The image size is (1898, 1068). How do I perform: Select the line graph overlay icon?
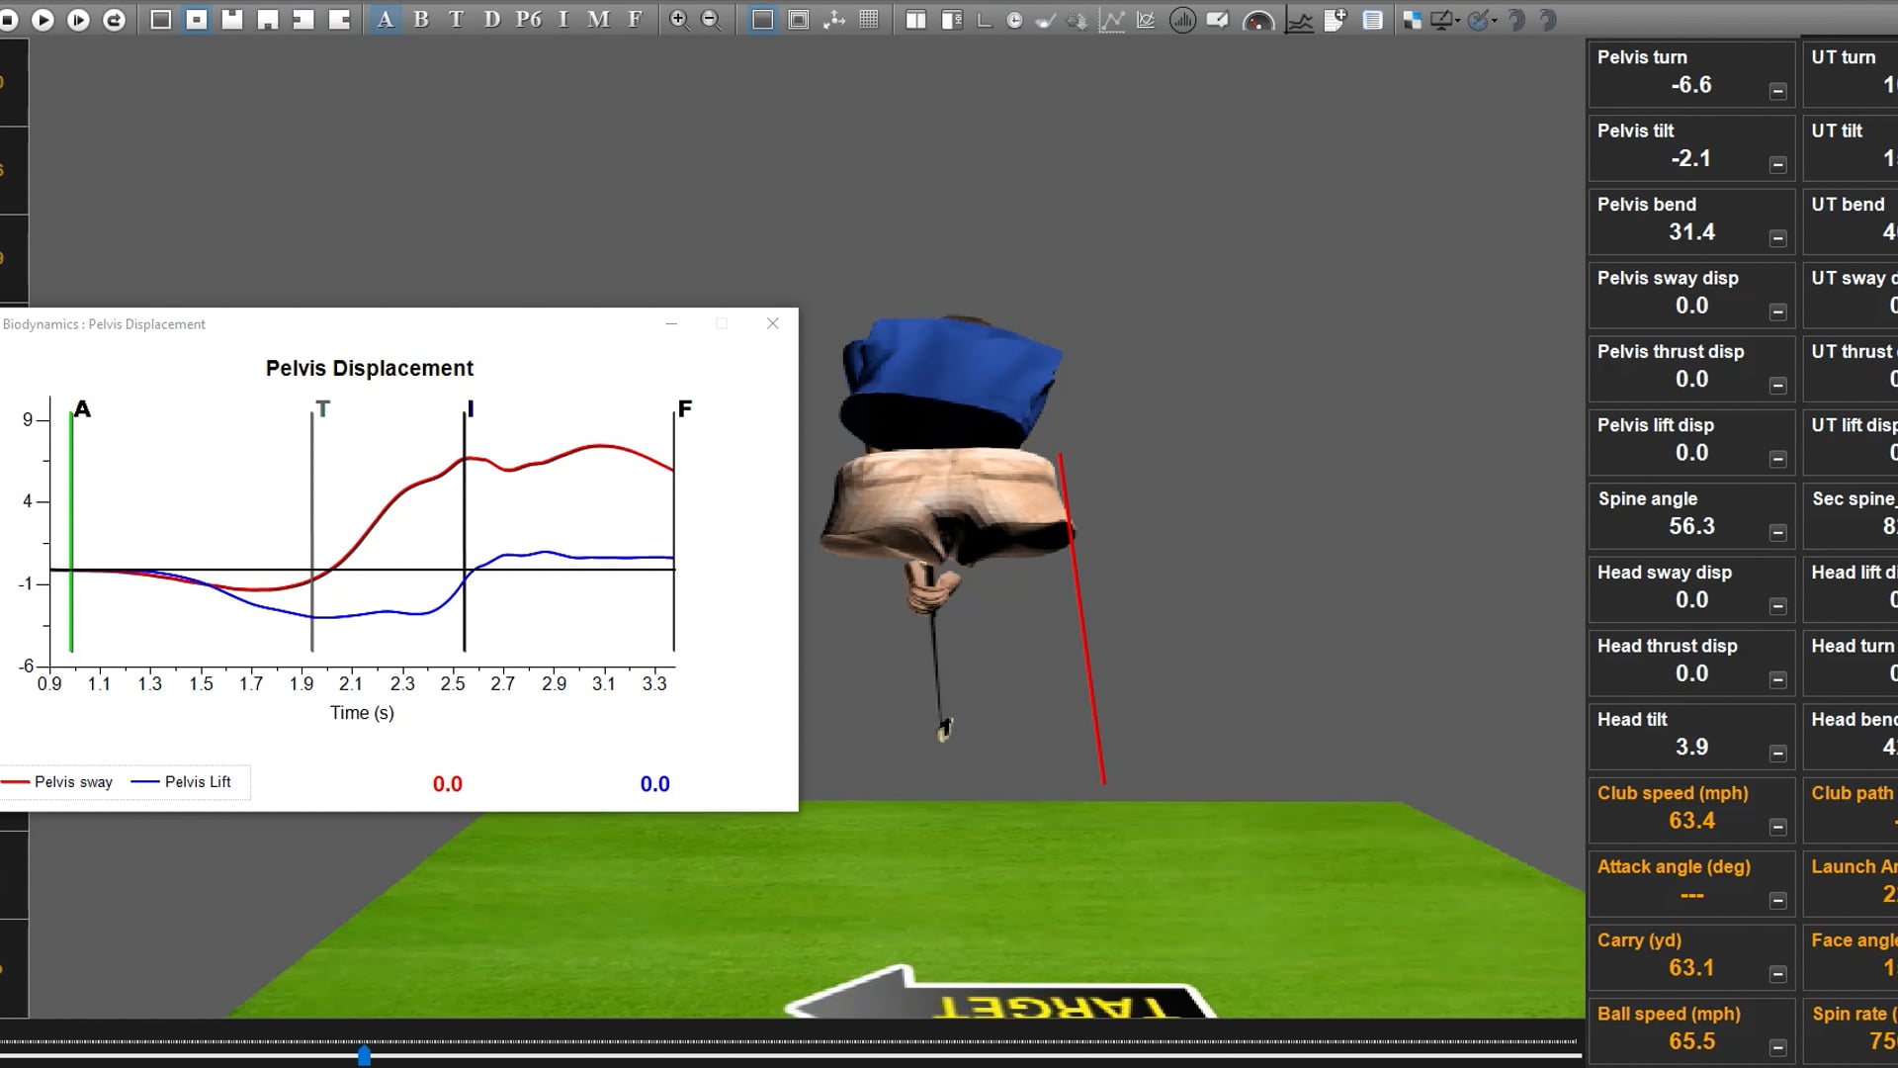coord(1301,19)
